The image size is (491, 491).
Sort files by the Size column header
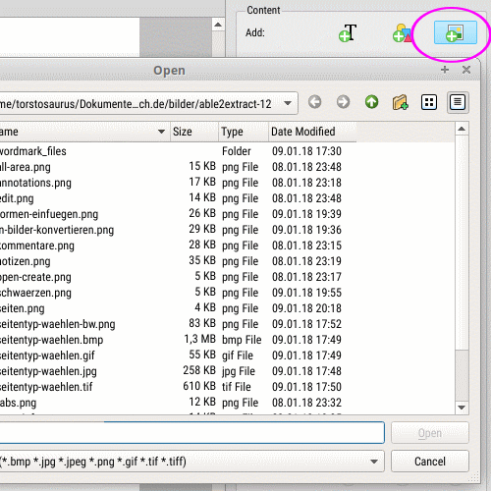coord(194,132)
